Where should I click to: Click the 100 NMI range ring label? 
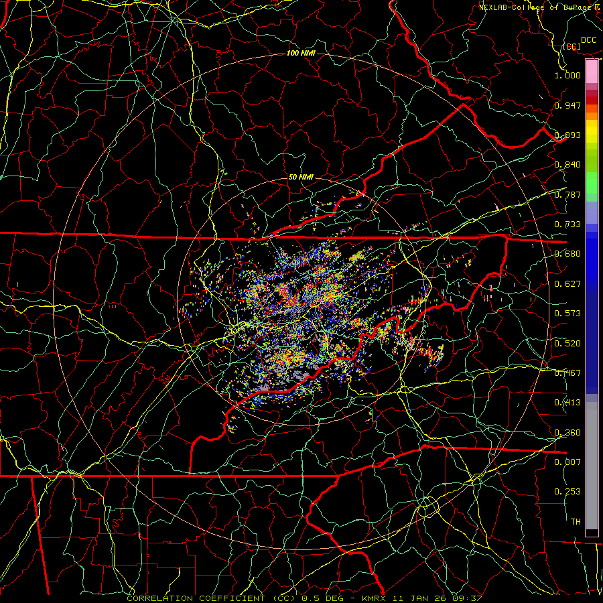click(x=301, y=53)
